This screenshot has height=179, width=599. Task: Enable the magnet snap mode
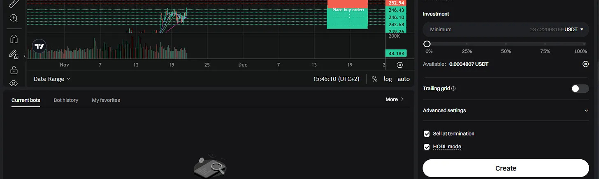point(13,39)
